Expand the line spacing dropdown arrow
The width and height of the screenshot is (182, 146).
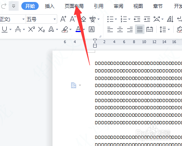(x=169, y=29)
